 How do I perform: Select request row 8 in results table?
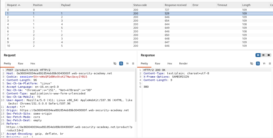pyautogui.click(x=139, y=39)
